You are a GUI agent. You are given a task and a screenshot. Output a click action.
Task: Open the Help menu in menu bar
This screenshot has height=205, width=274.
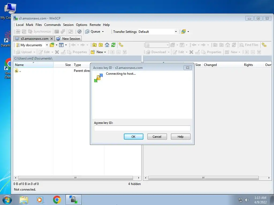click(x=106, y=25)
